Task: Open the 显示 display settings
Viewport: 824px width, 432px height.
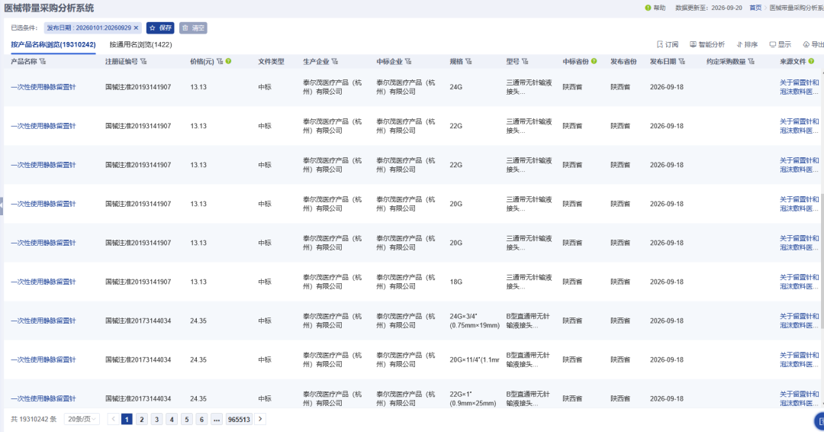Action: 780,45
